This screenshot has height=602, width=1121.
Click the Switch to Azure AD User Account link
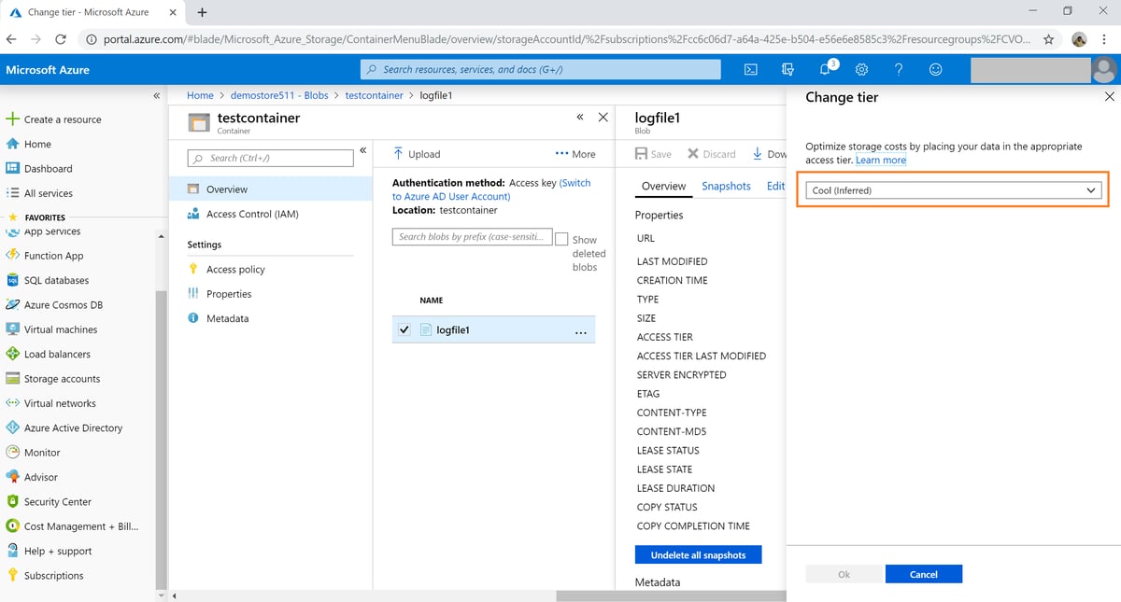coord(491,189)
